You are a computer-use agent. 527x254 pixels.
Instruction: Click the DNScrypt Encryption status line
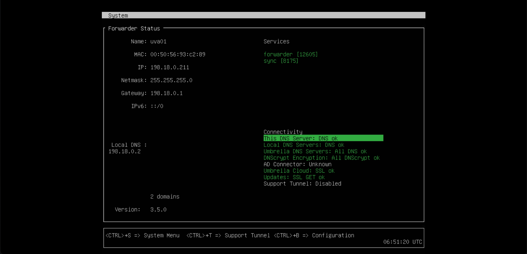click(x=321, y=158)
